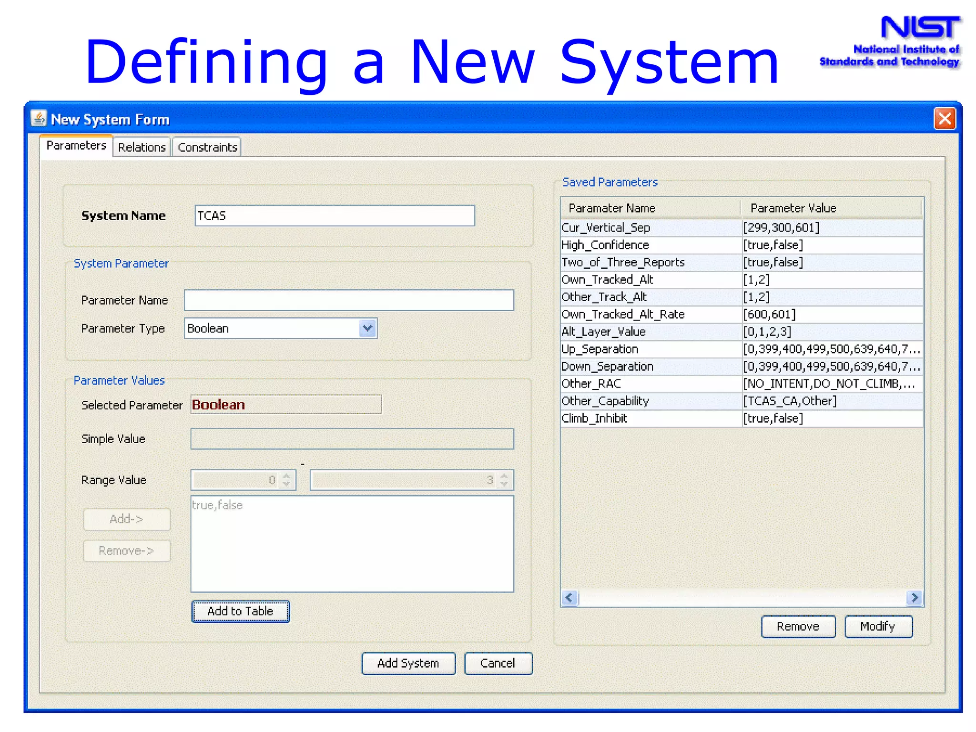Click the Selected Parameter Boolean field
This screenshot has width=976, height=732.
pyautogui.click(x=286, y=405)
